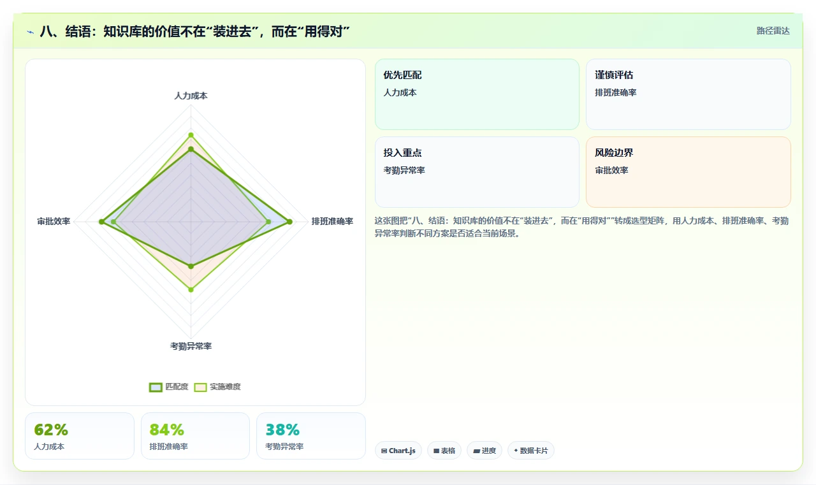Click the 匹配度 data point on 人力成本 axis
The height and width of the screenshot is (485, 816).
pos(191,149)
